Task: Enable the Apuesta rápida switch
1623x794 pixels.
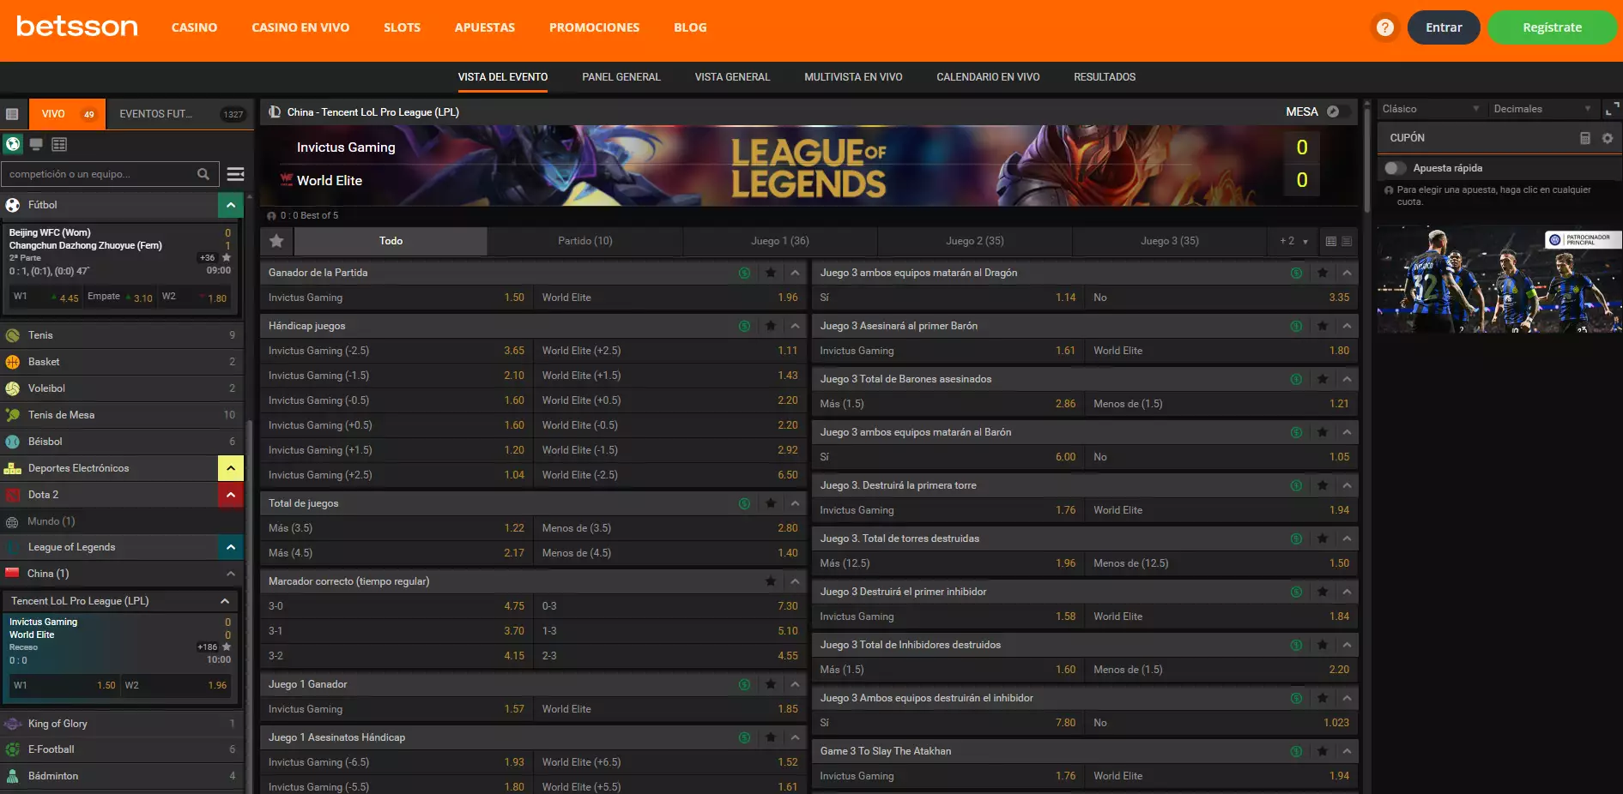Action: point(1395,168)
